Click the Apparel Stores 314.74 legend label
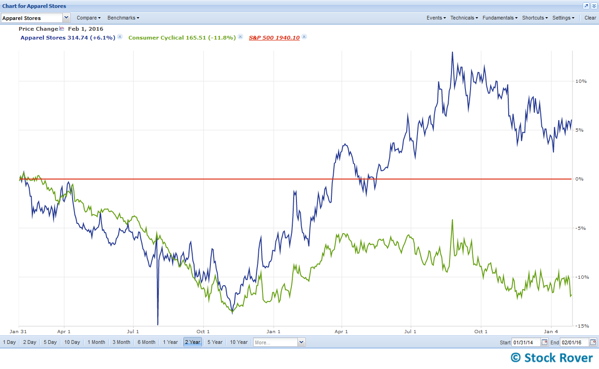This screenshot has height=369, width=599. tap(68, 38)
